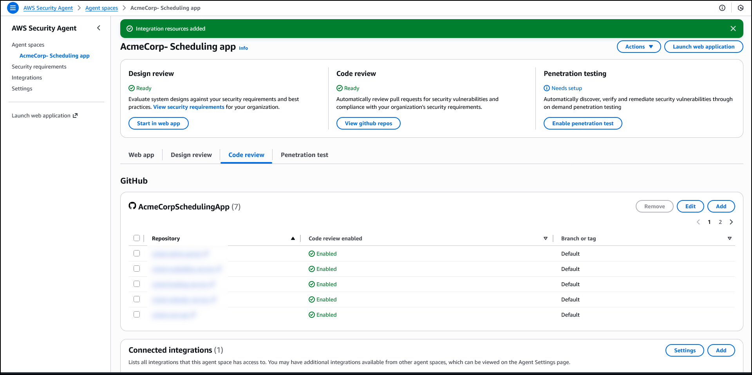Check the first repository row checkbox
752x375 pixels.
[137, 253]
